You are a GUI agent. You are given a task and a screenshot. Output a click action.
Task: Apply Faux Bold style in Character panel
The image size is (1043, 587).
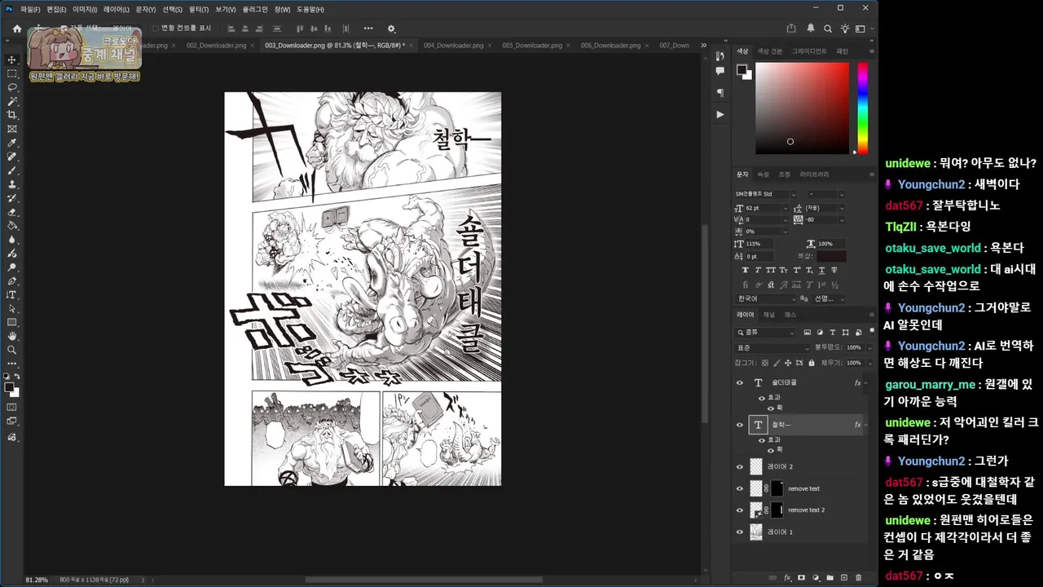coord(746,270)
